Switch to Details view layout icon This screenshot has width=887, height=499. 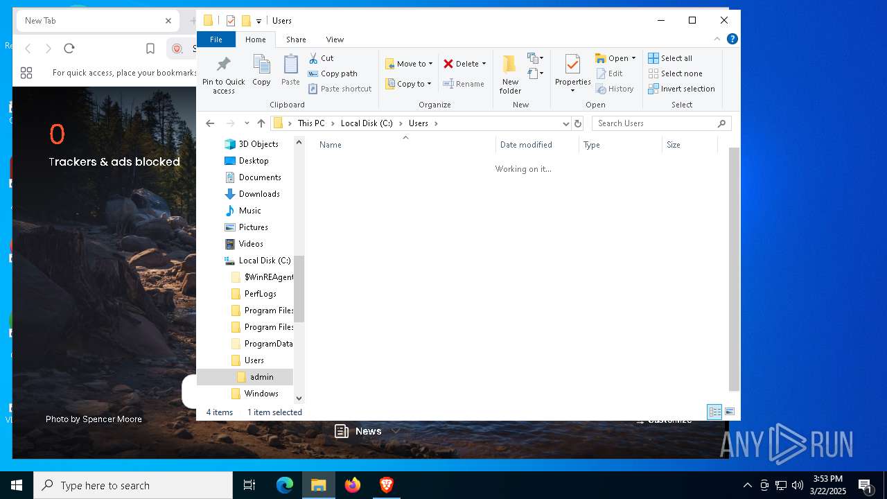click(714, 412)
